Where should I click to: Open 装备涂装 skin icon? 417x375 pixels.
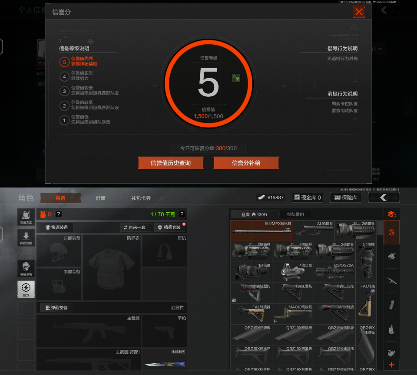pyautogui.click(x=26, y=268)
